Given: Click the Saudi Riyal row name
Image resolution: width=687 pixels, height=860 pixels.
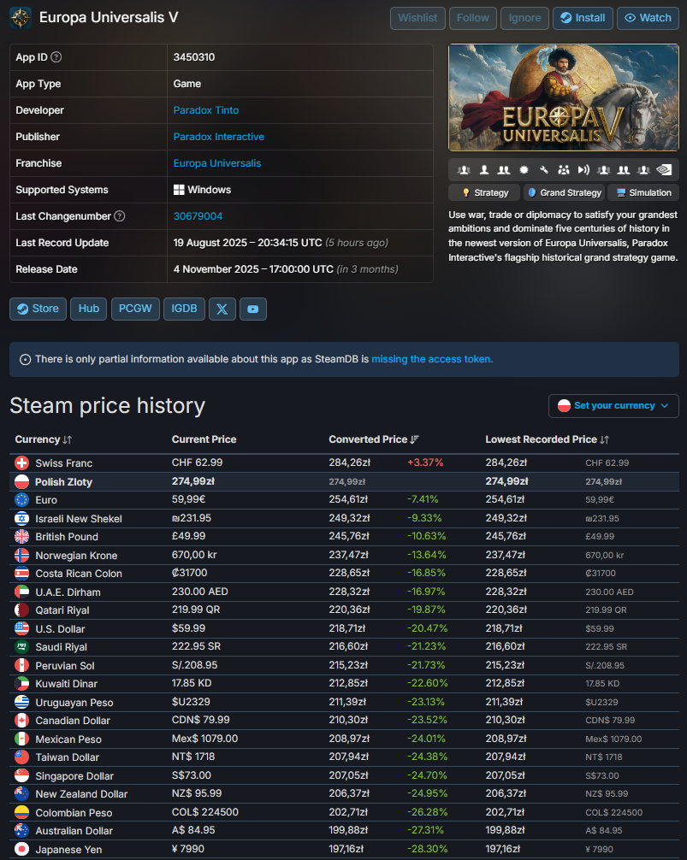Looking at the screenshot, I should pos(61,646).
